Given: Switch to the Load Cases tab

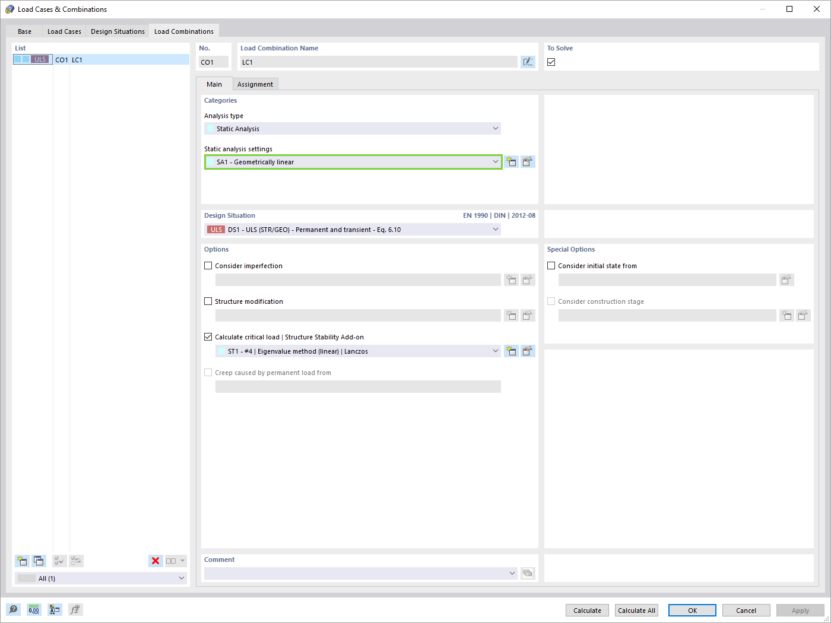Looking at the screenshot, I should [64, 31].
